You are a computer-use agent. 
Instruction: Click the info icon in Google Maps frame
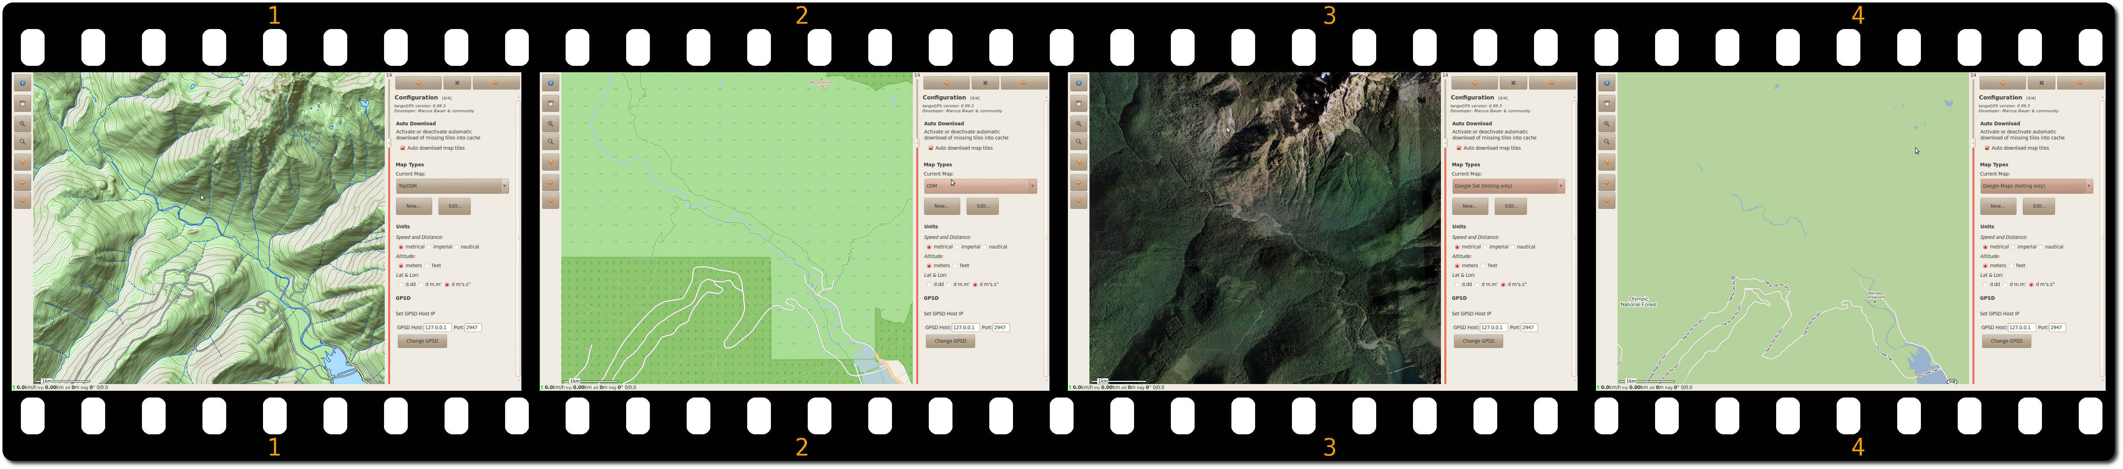point(1607,83)
